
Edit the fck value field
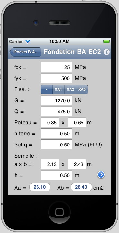(56, 67)
